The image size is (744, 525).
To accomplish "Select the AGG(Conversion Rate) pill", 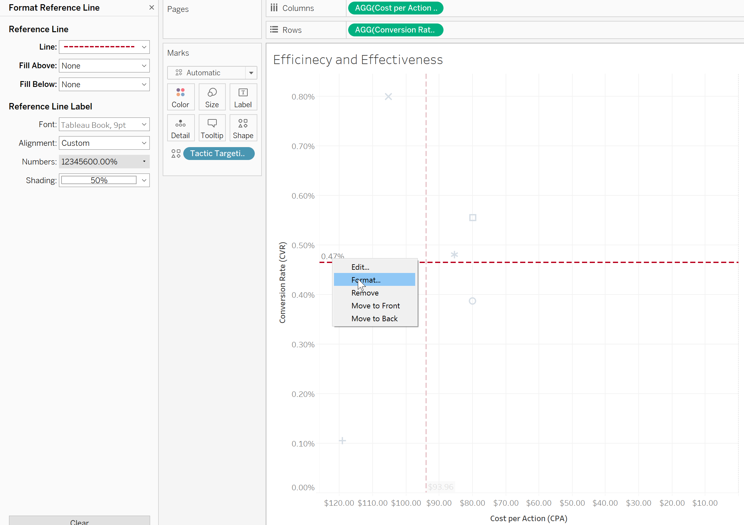I will [396, 30].
